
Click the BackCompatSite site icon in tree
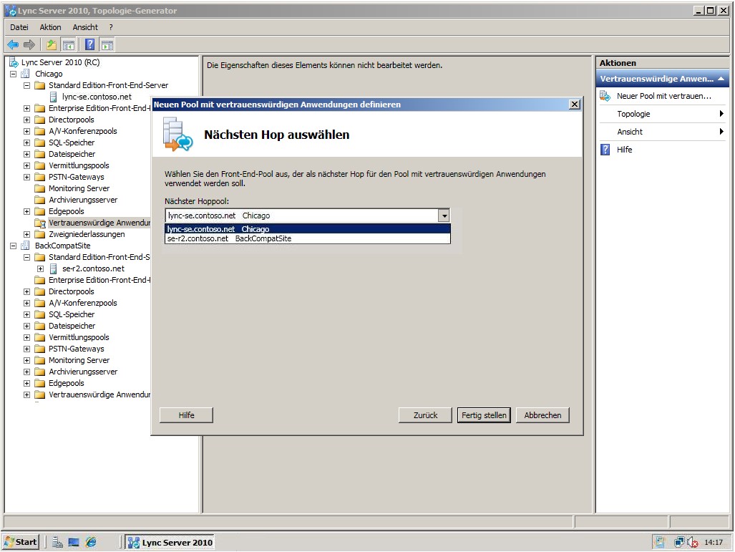pyautogui.click(x=25, y=246)
